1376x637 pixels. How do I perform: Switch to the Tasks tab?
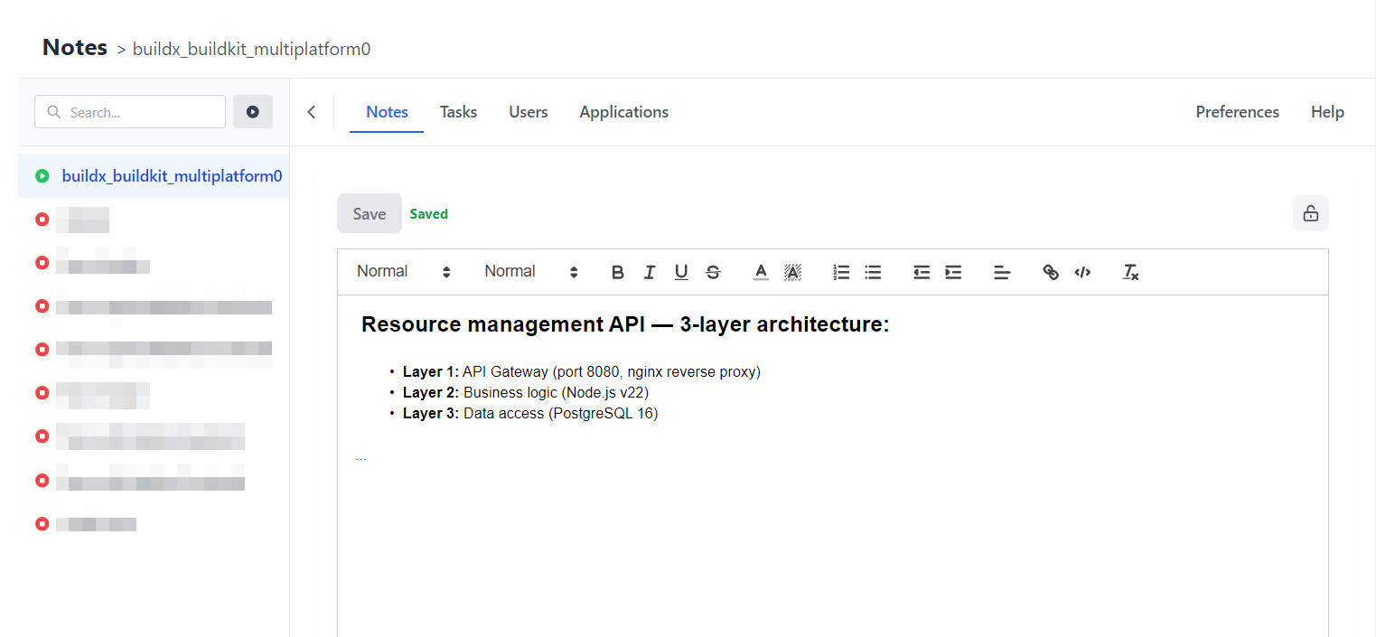[458, 112]
